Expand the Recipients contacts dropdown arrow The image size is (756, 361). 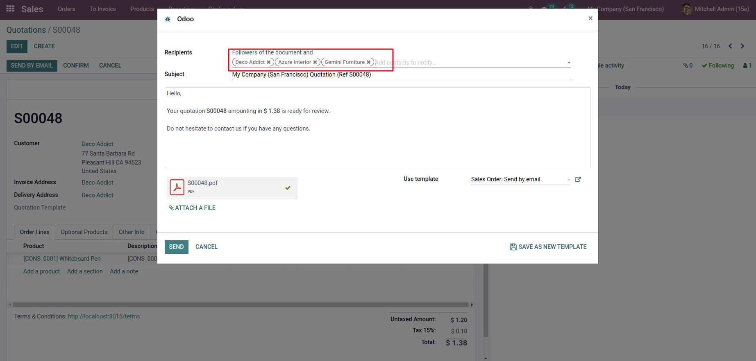[x=569, y=63]
